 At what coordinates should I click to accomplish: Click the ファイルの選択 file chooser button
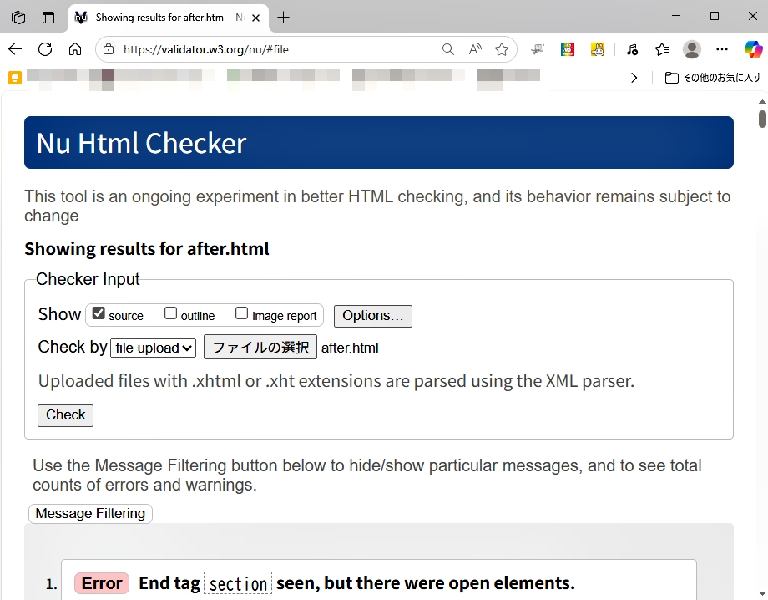[260, 348]
